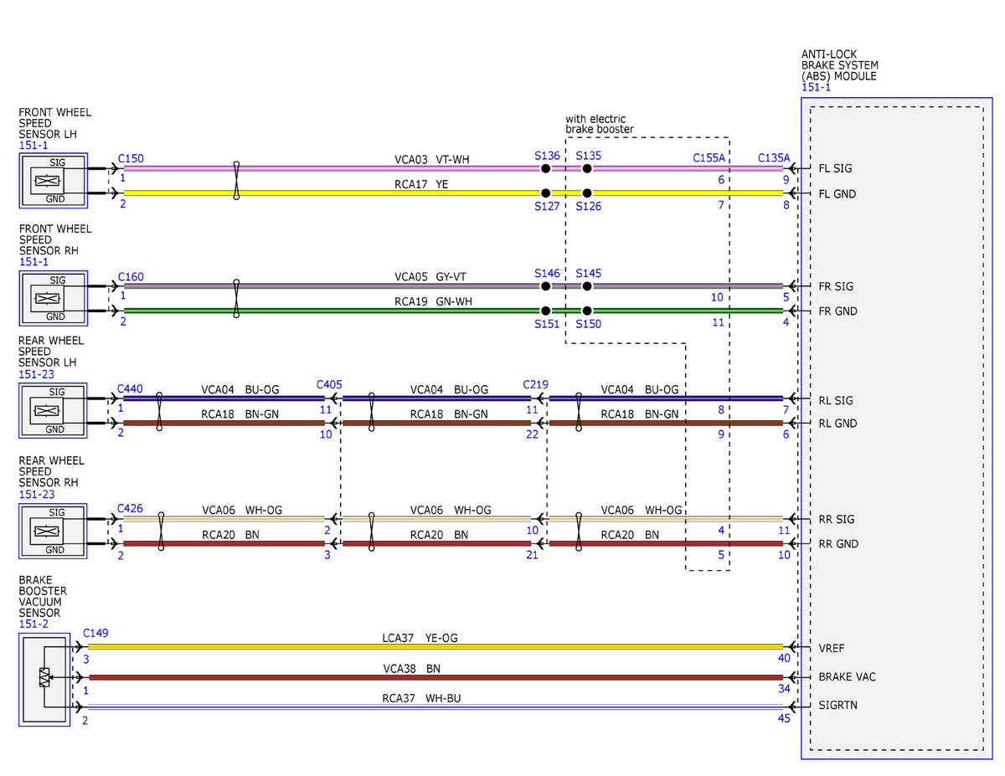Select the VCA38 BN wire label
1005x776 pixels.
[410, 668]
